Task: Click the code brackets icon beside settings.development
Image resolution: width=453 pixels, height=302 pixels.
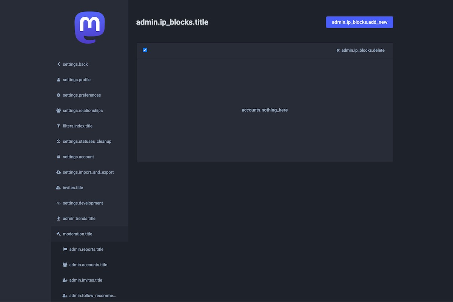Action: (59, 203)
